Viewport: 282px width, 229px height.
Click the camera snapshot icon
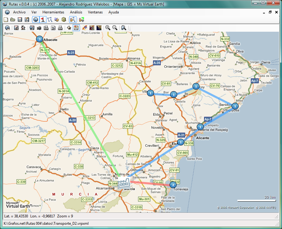pyautogui.click(x=39, y=28)
